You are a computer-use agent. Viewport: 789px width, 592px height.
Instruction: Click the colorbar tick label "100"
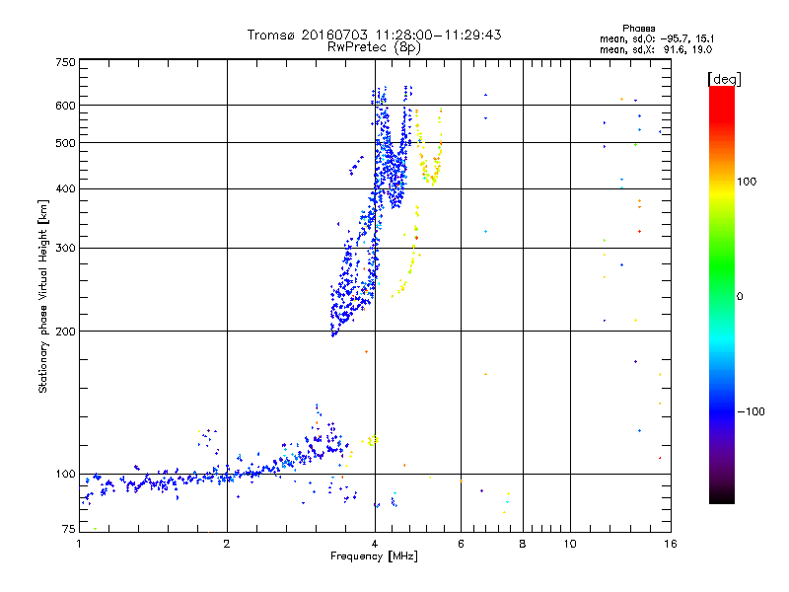(747, 182)
